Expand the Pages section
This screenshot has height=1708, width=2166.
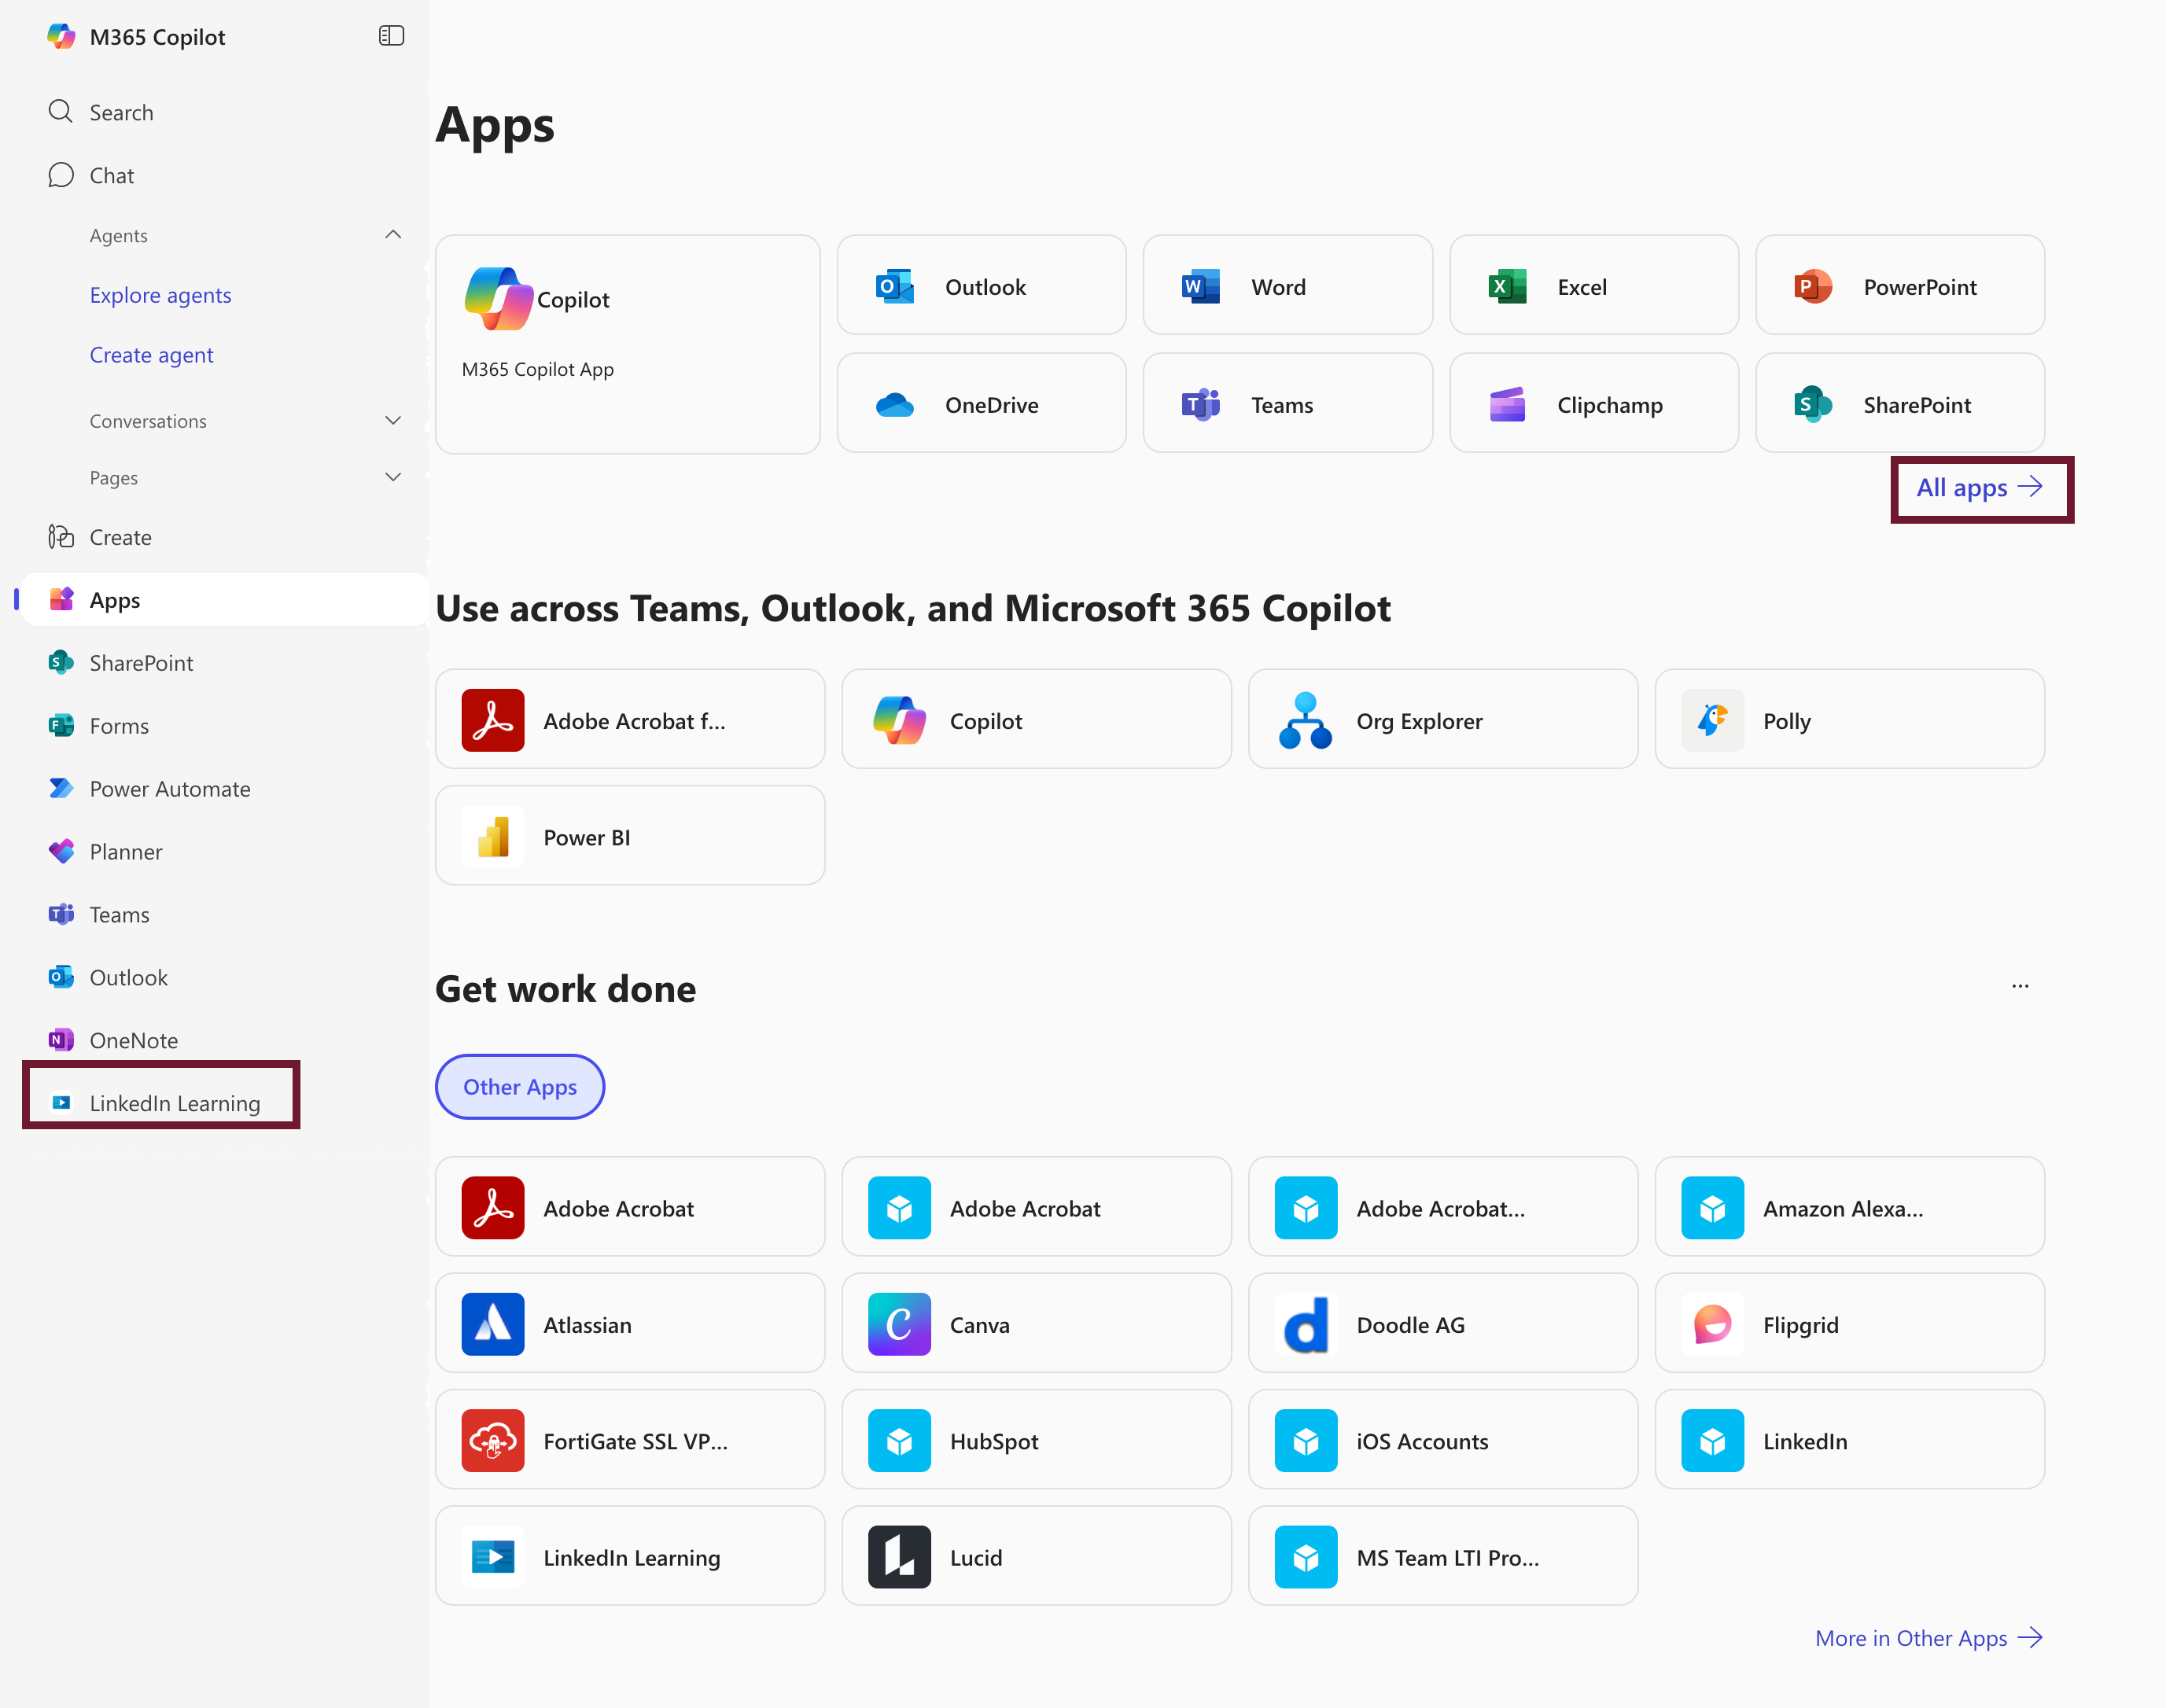pos(393,478)
